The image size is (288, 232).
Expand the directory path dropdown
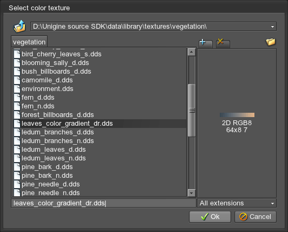(272, 27)
